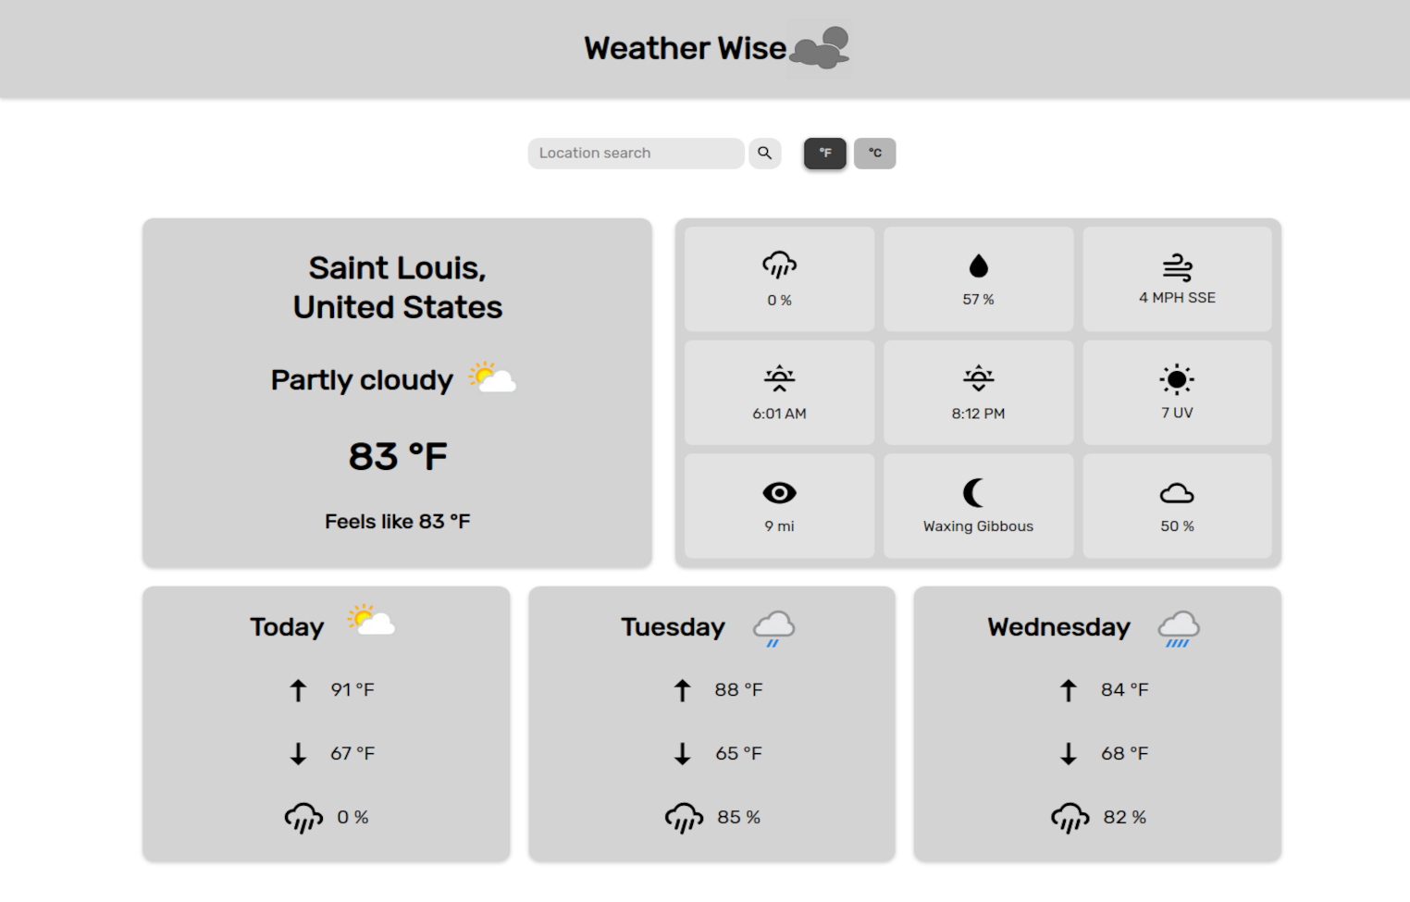The height and width of the screenshot is (902, 1410).
Task: Click the cloud cover icon showing 50 %
Action: pyautogui.click(x=1177, y=492)
